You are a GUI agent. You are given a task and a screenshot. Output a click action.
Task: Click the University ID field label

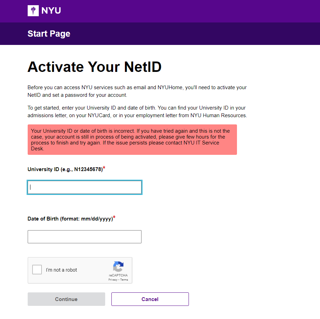coord(65,169)
